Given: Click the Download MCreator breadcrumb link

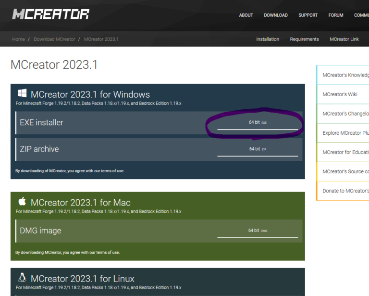Looking at the screenshot, I should pos(54,39).
